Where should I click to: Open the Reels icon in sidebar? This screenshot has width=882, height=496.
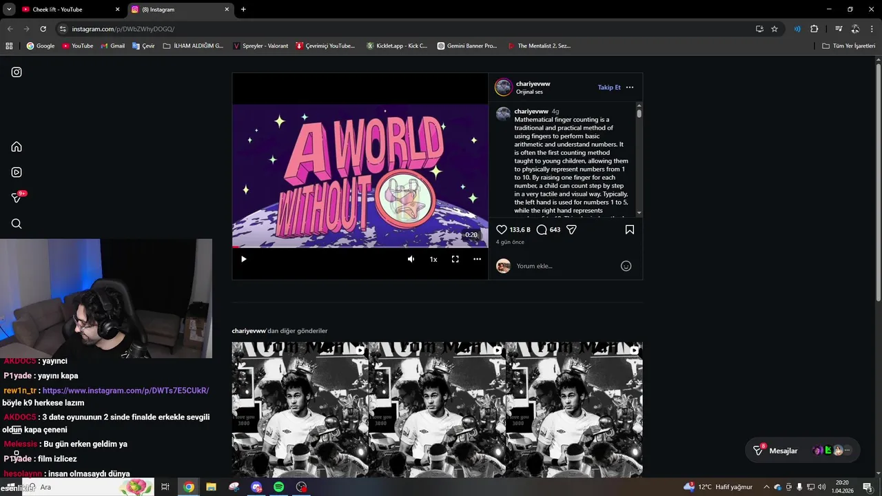click(17, 172)
